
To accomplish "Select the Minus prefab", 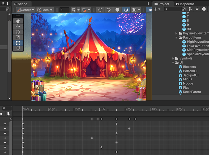I will coord(185,79).
